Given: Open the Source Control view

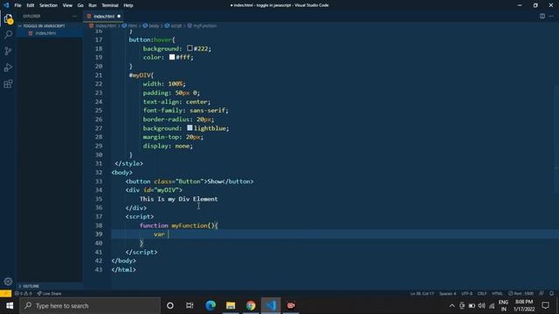Looking at the screenshot, I should (8, 51).
